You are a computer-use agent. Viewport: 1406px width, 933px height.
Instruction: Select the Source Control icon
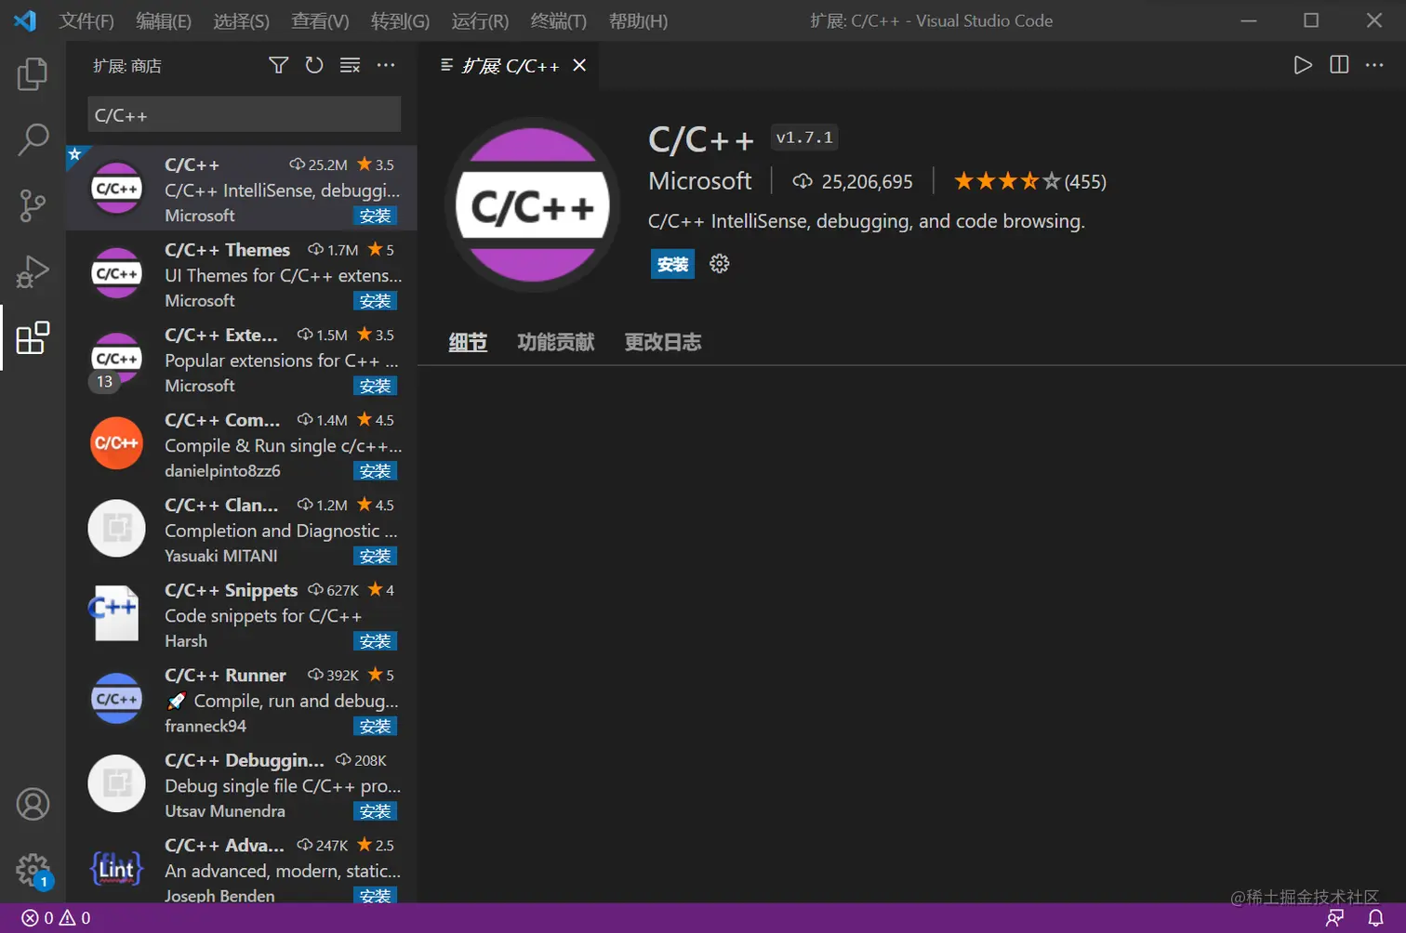(x=32, y=205)
